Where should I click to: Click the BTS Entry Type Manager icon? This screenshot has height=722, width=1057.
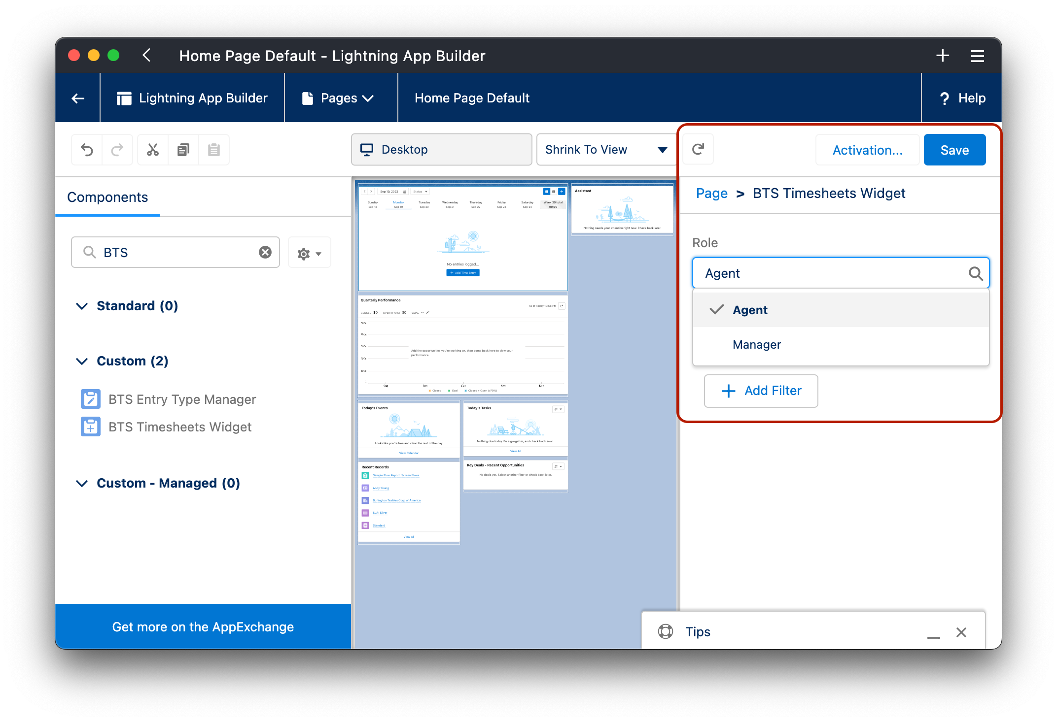(91, 399)
